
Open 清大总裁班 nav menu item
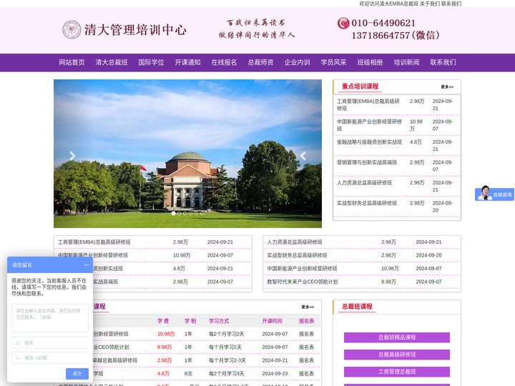click(112, 62)
